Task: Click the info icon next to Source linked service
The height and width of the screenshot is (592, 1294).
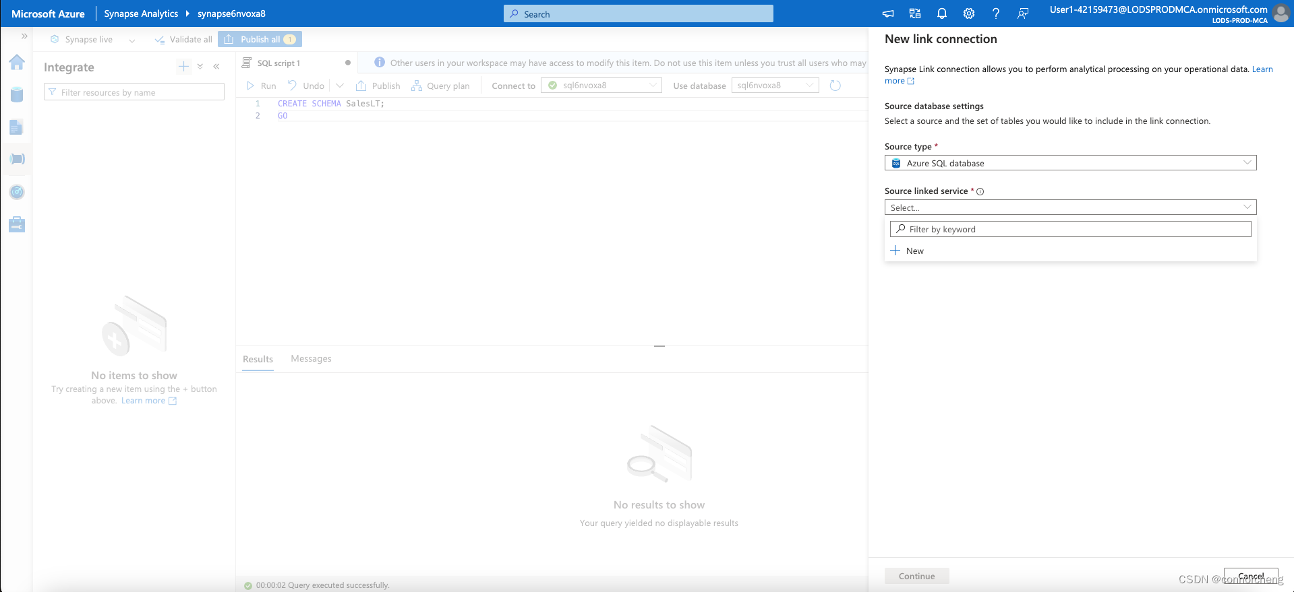Action: pos(980,191)
